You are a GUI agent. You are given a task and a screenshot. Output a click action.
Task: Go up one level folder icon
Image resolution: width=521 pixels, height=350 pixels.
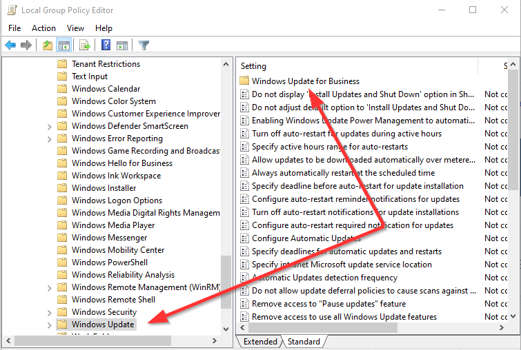point(48,45)
